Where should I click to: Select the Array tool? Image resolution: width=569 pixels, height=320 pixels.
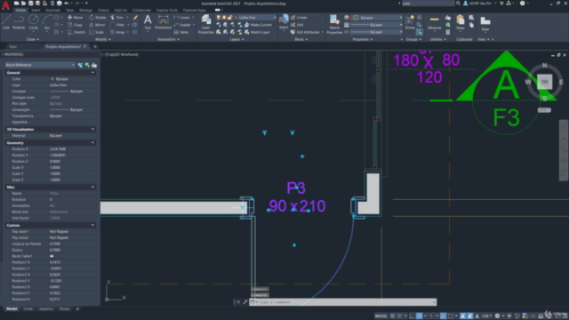click(117, 32)
